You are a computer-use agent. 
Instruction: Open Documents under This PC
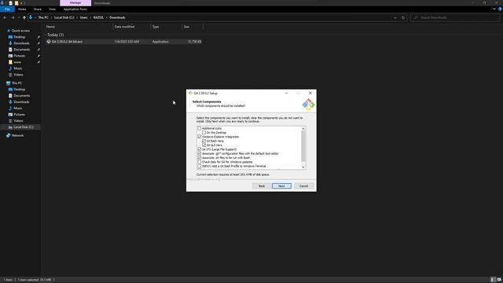(21, 96)
